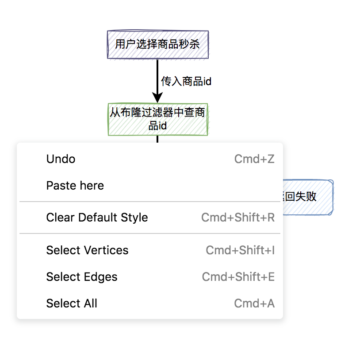Select the green 从布隆过滤器中查商品id node
The height and width of the screenshot is (342, 352).
(x=158, y=119)
